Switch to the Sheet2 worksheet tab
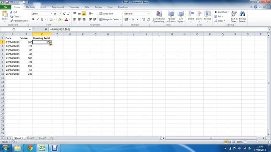The height and width of the screenshot is (152, 271). pyautogui.click(x=30, y=138)
